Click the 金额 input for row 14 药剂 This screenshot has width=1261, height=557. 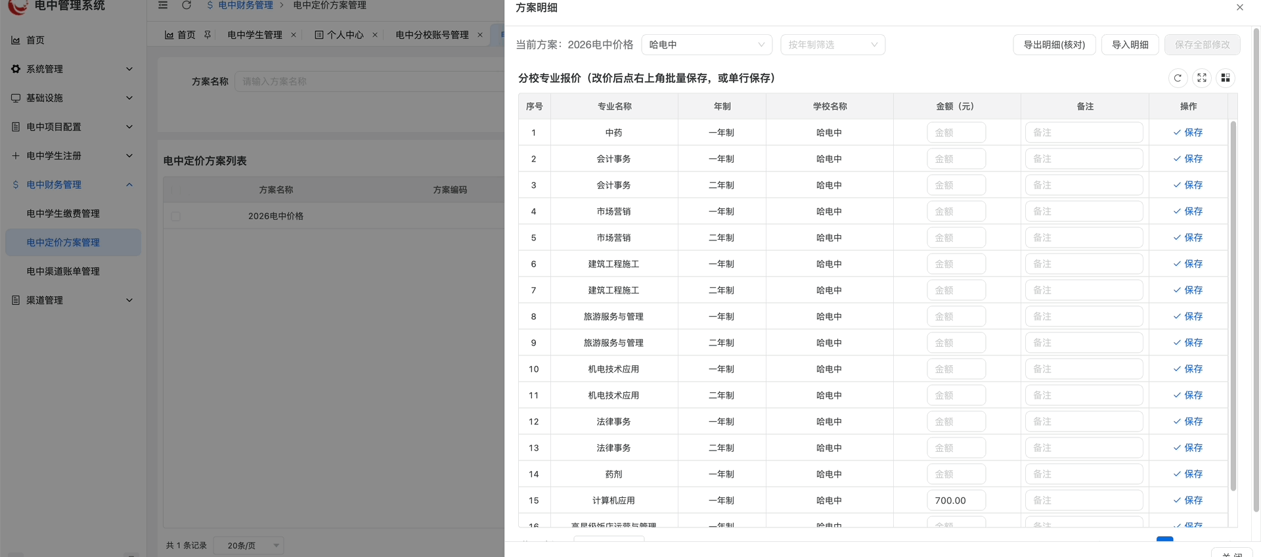pos(956,474)
